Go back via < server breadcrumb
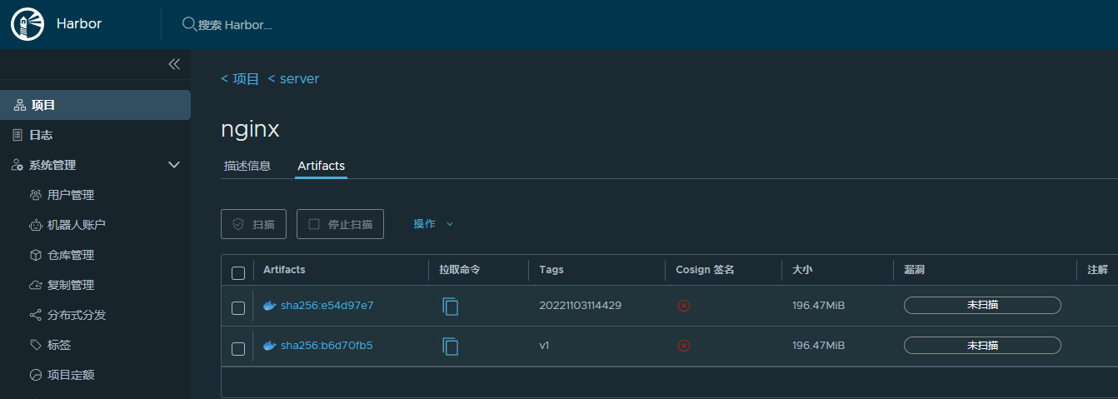Screen dimensions: 1118x399 [293, 78]
